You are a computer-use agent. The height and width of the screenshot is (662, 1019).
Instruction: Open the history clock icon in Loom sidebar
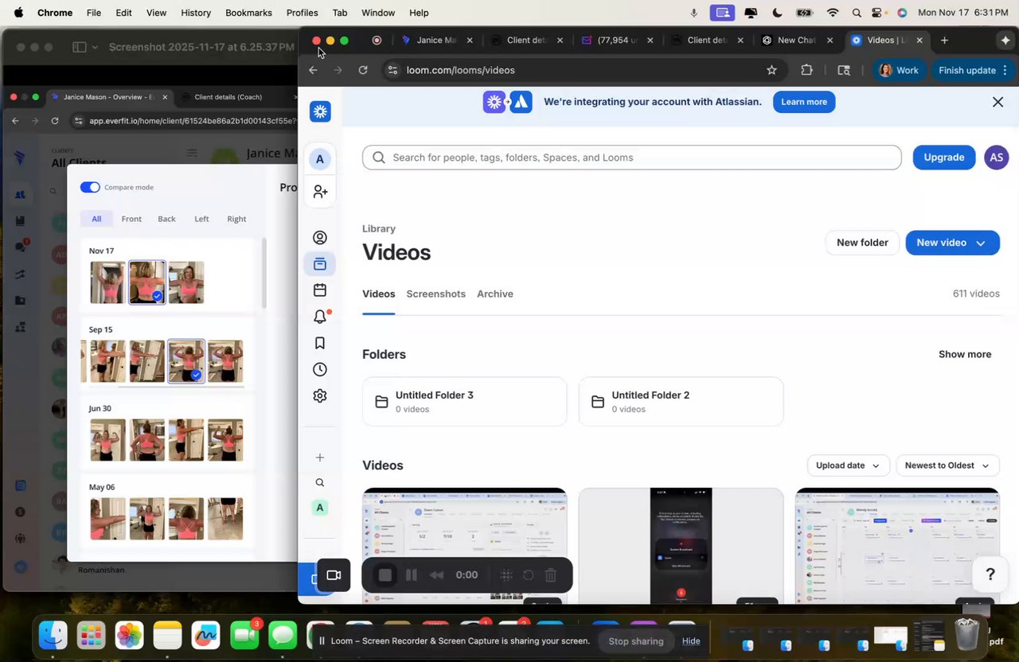click(x=320, y=369)
